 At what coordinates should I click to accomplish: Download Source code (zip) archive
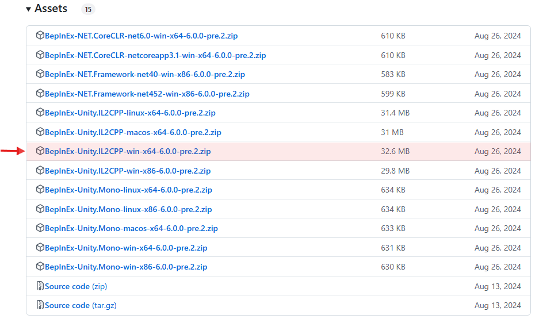click(x=76, y=286)
